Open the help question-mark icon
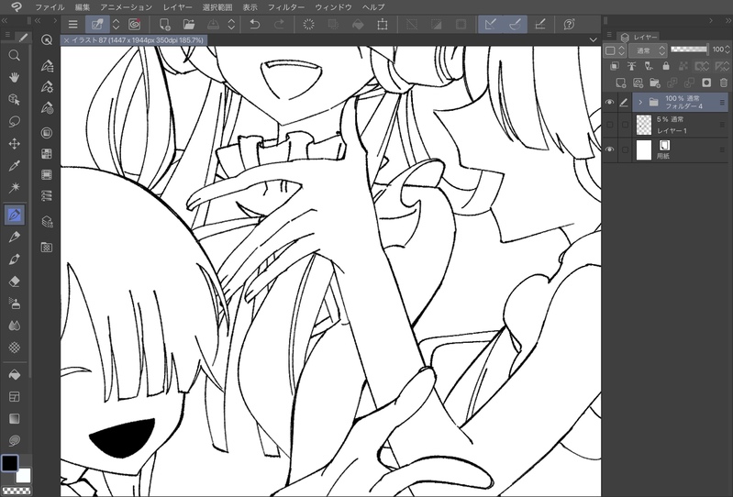The height and width of the screenshot is (497, 733). pos(569,24)
